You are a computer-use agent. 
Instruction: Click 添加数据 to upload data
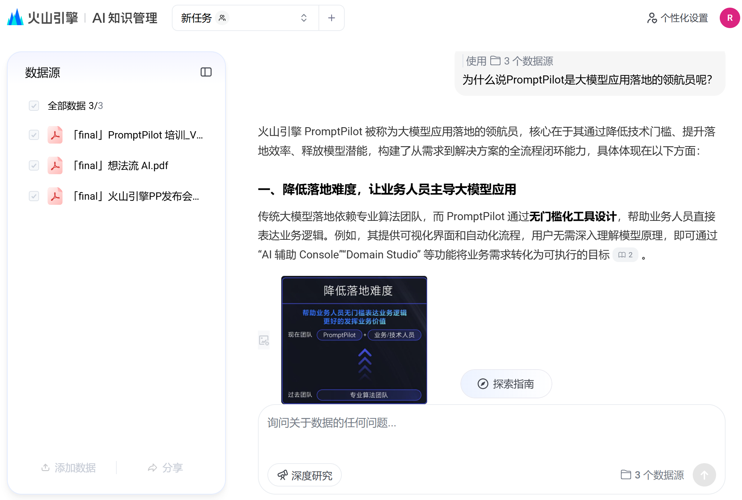(x=69, y=468)
